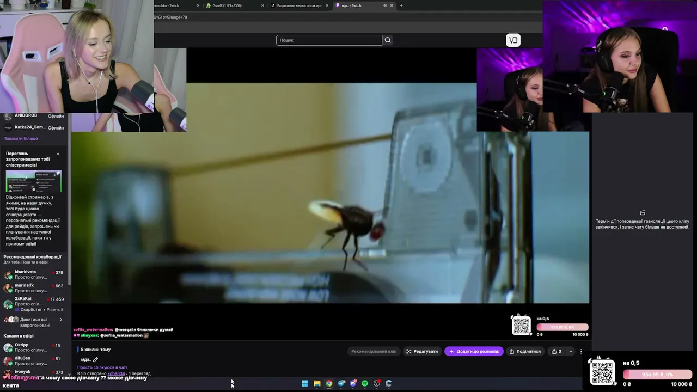Open the dark round icon with red badge in taskbar
The height and width of the screenshot is (392, 697).
[377, 384]
